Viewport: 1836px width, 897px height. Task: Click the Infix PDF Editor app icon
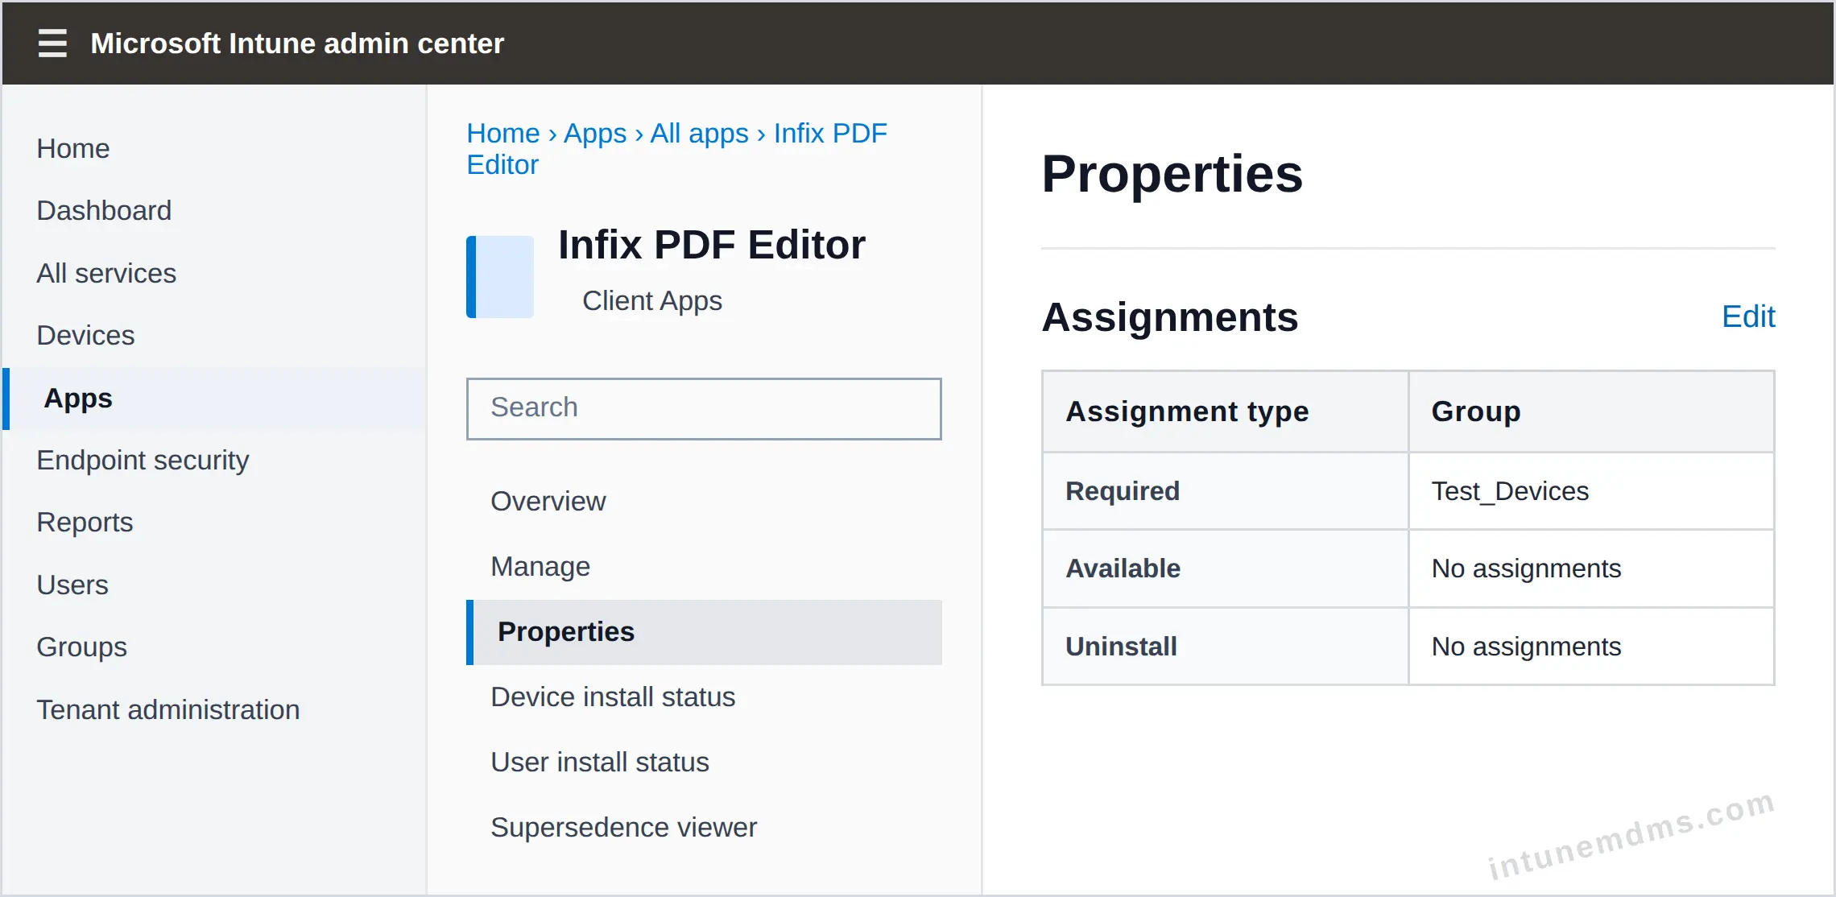click(500, 276)
